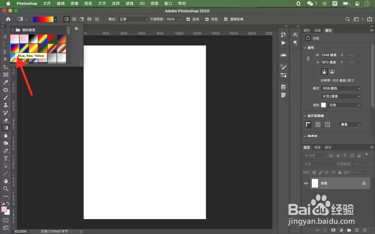The image size is (375, 234).
Task: Select the Eyedropper tool
Action: 6,82
